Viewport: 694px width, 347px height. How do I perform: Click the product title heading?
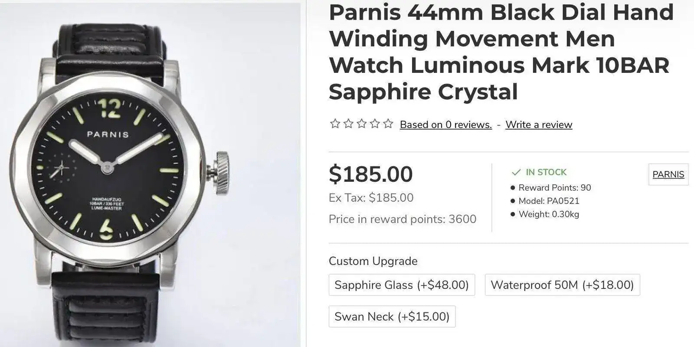pos(501,52)
